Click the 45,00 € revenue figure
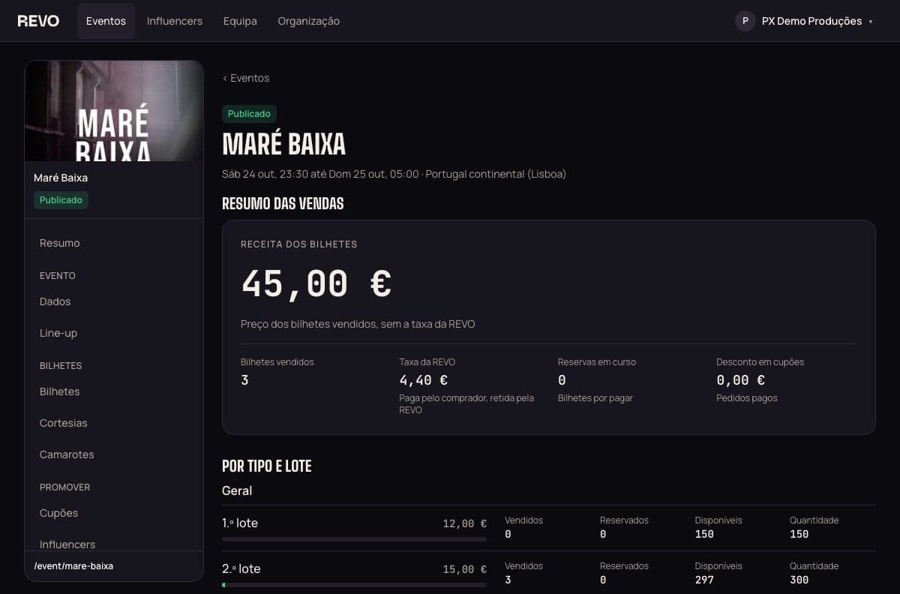The height and width of the screenshot is (594, 900). pos(316,284)
